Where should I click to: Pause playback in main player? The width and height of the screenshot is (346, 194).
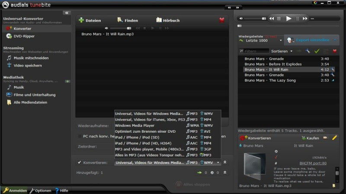tap(298, 19)
